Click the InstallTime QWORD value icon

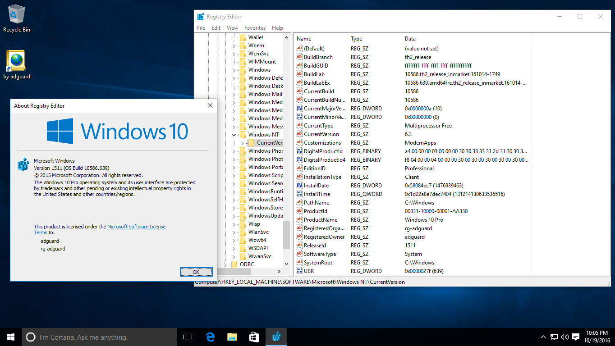(299, 194)
